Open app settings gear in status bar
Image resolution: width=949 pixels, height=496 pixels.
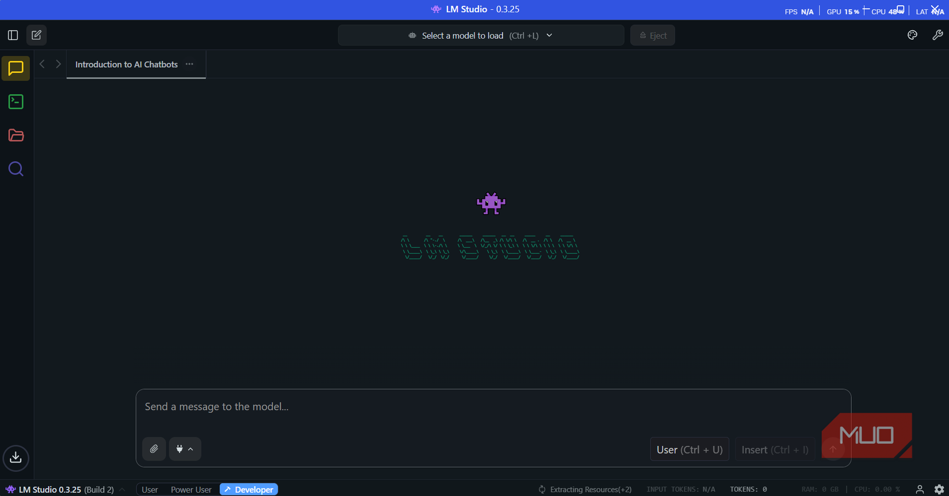(939, 489)
